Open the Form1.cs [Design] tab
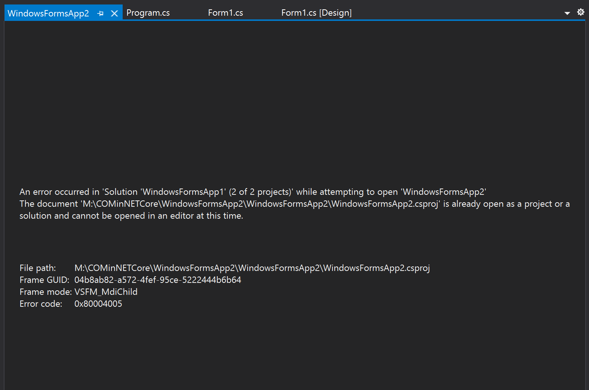Screen dimensions: 589x390 tap(316, 13)
